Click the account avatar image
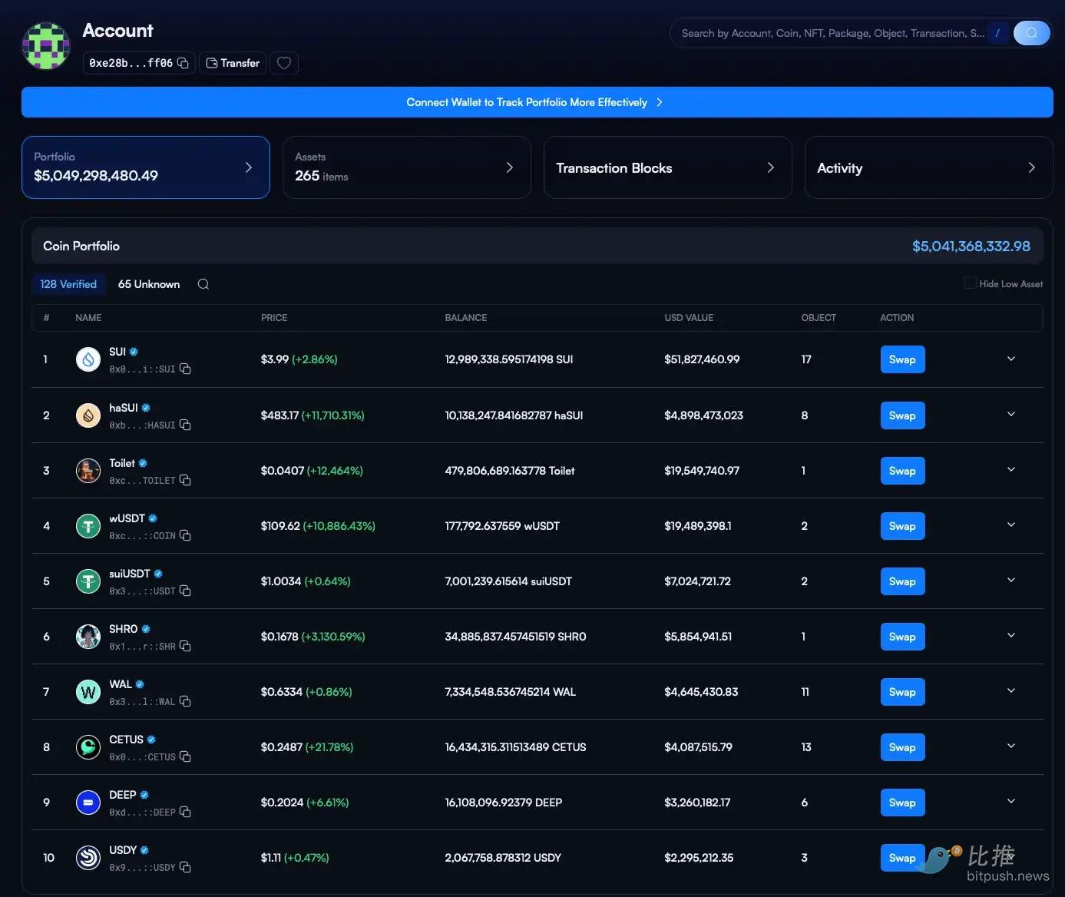Viewport: 1065px width, 897px height. 46,46
